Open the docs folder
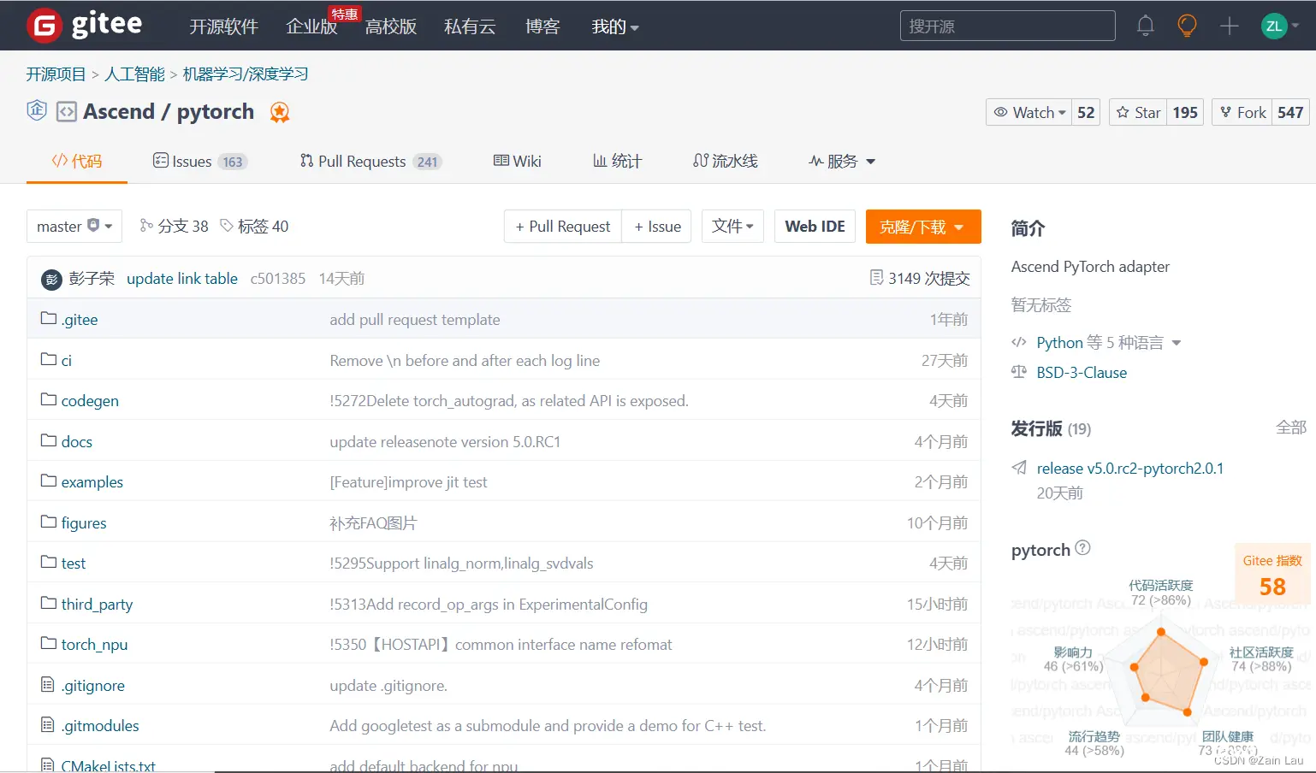This screenshot has width=1316, height=773. [x=77, y=441]
